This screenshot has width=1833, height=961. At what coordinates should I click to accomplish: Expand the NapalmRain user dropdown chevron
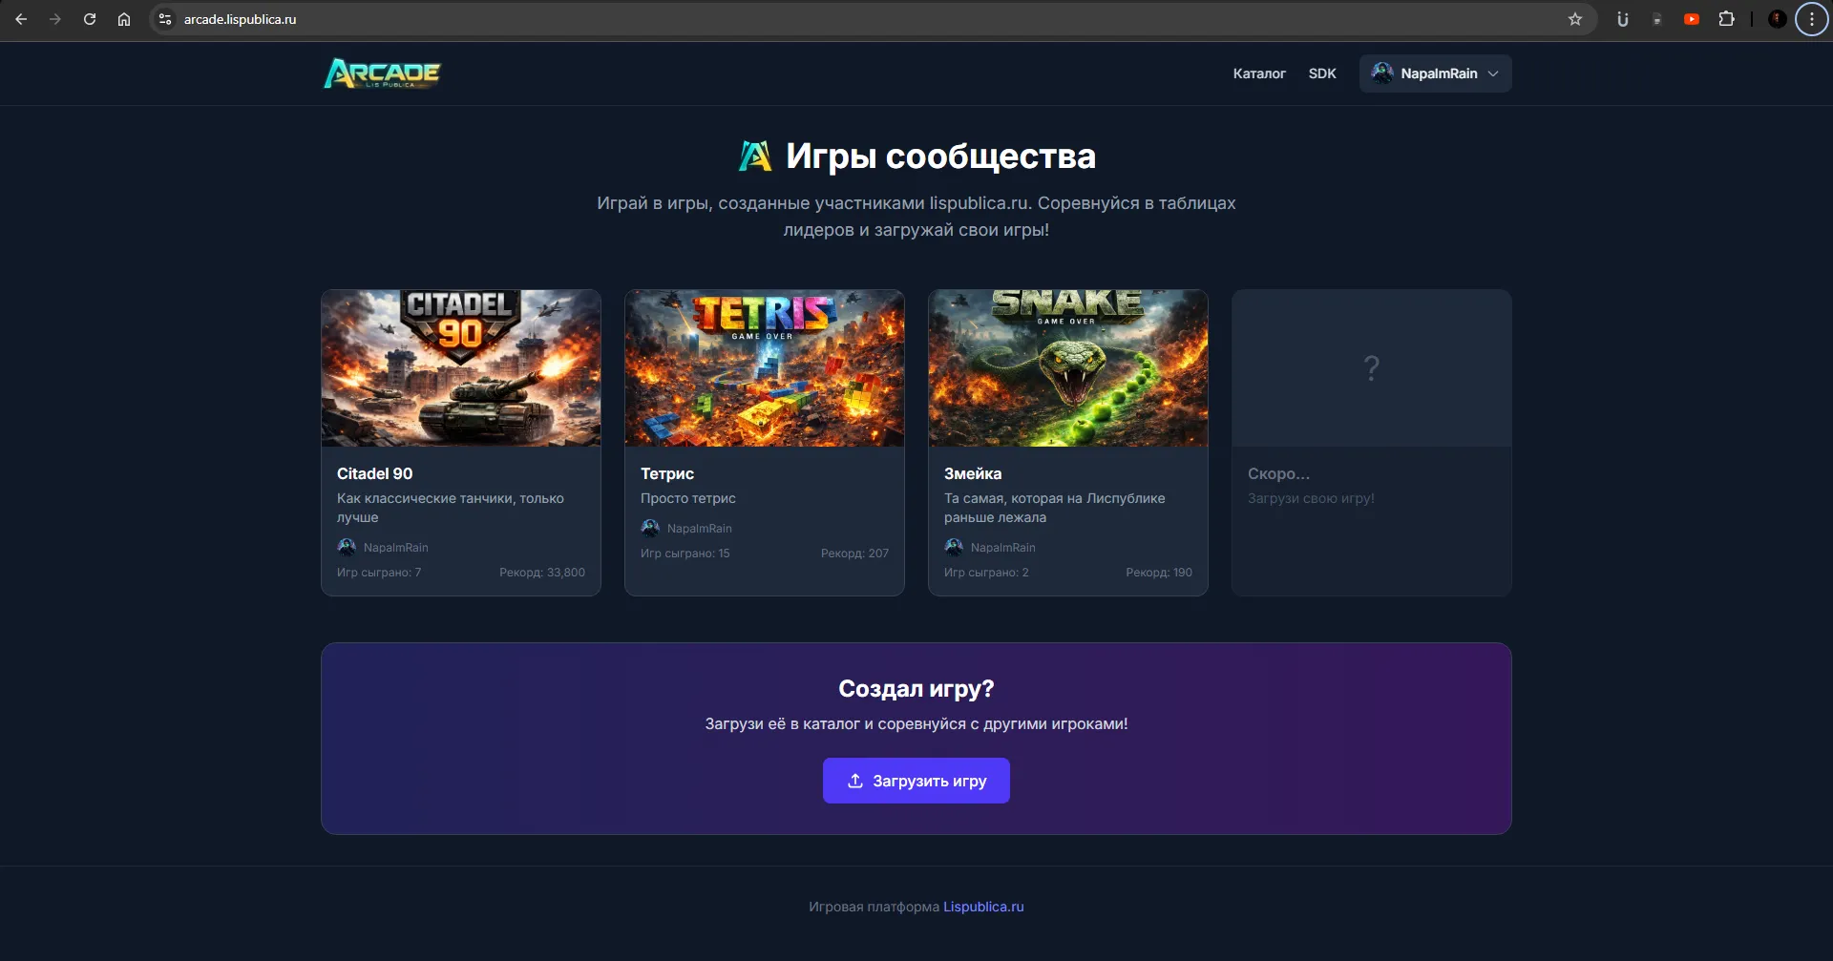point(1493,73)
